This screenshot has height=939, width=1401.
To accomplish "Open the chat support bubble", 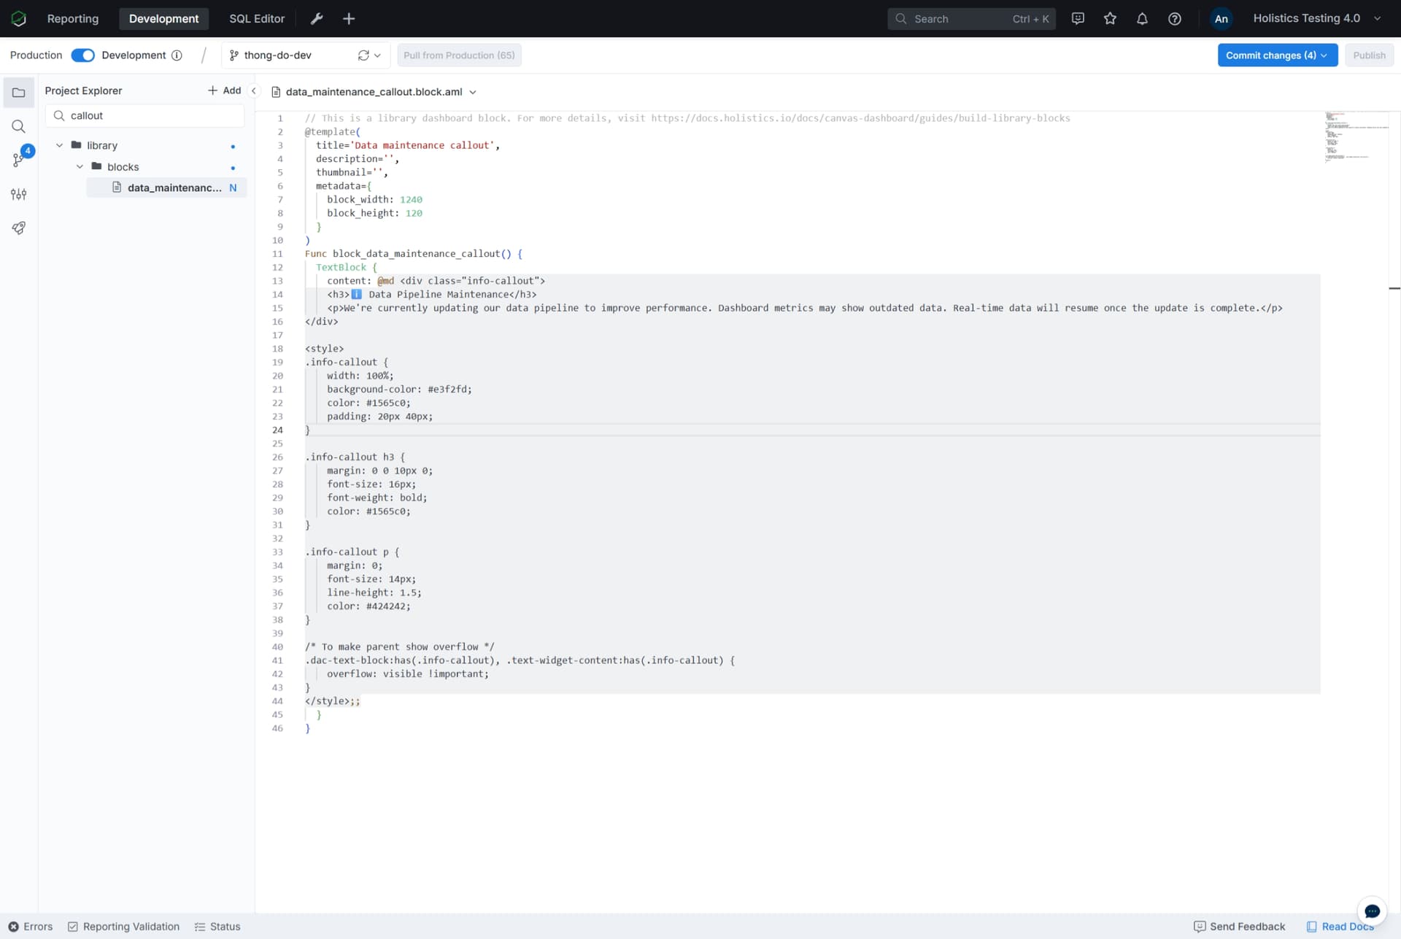I will [x=1372, y=911].
